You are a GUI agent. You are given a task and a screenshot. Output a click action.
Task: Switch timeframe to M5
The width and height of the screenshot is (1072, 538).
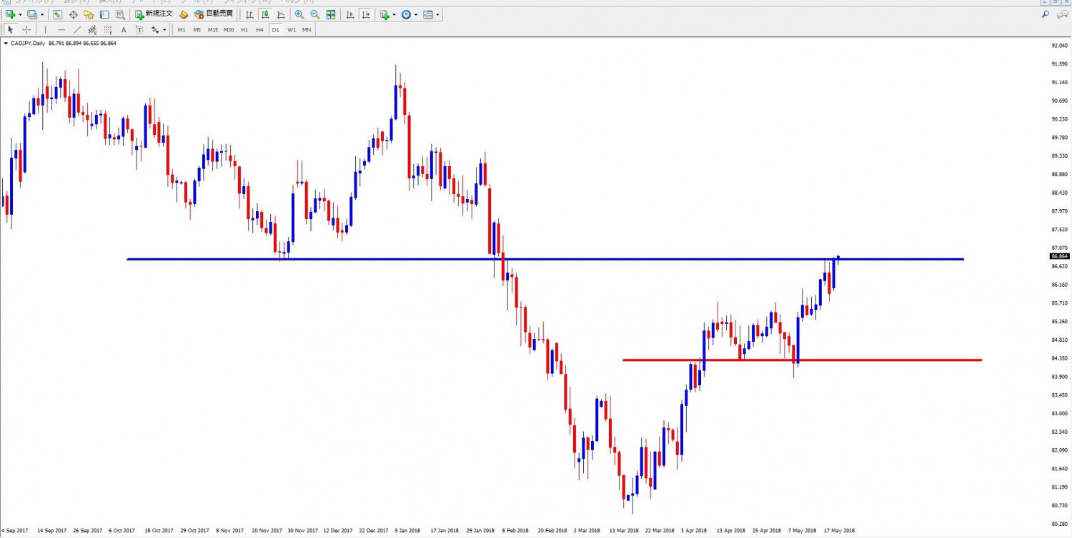pos(197,29)
